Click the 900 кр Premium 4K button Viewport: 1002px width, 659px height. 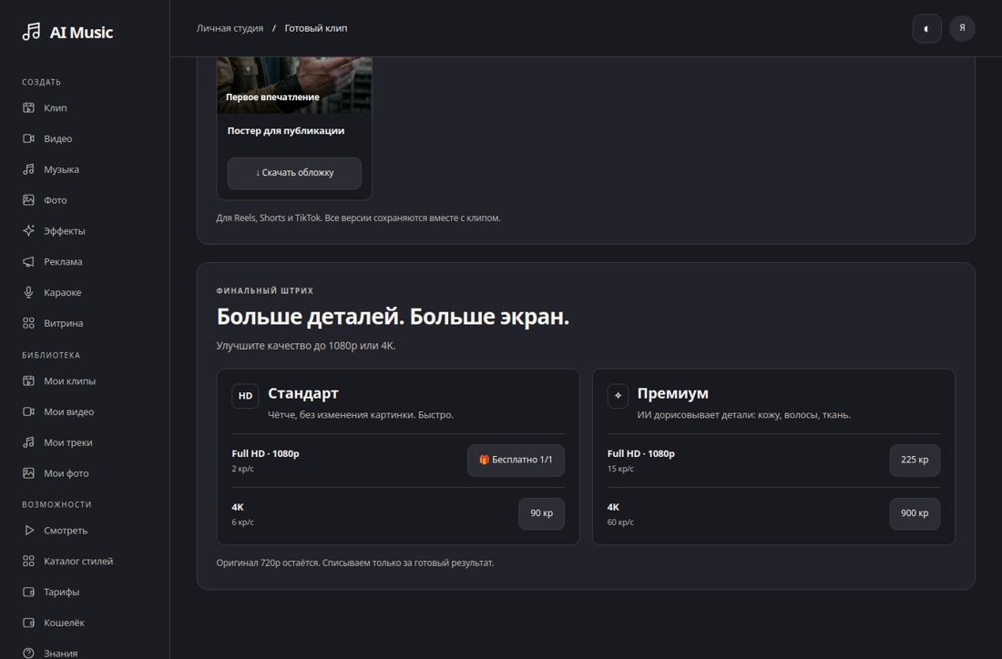915,513
